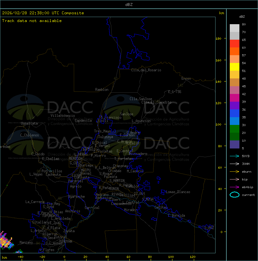Click the '-40' km tick on the horizontal axis
Screen dimensions: 258x261
(21, 257)
